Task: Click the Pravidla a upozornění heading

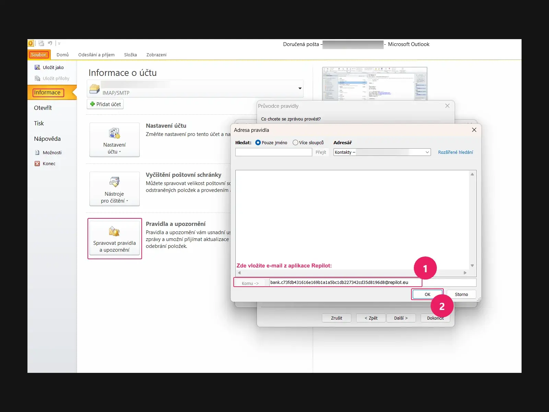Action: [176, 224]
